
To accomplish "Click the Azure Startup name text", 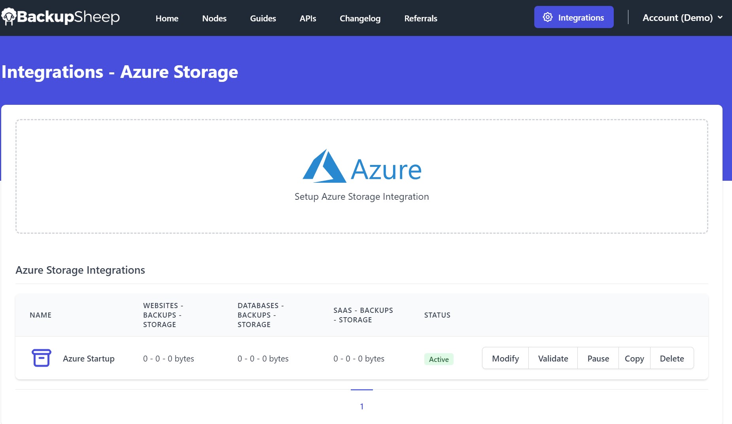I will pyautogui.click(x=89, y=358).
